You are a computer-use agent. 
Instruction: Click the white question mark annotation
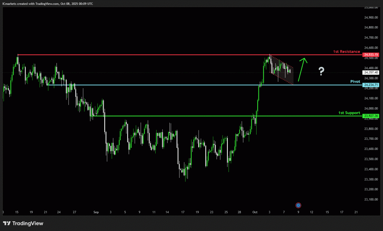click(321, 71)
